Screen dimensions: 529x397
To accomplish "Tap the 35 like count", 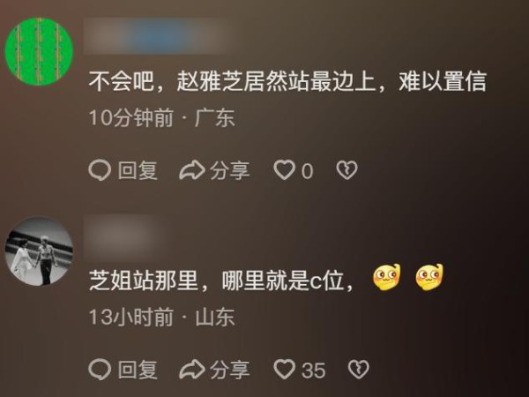I will pos(313,371).
